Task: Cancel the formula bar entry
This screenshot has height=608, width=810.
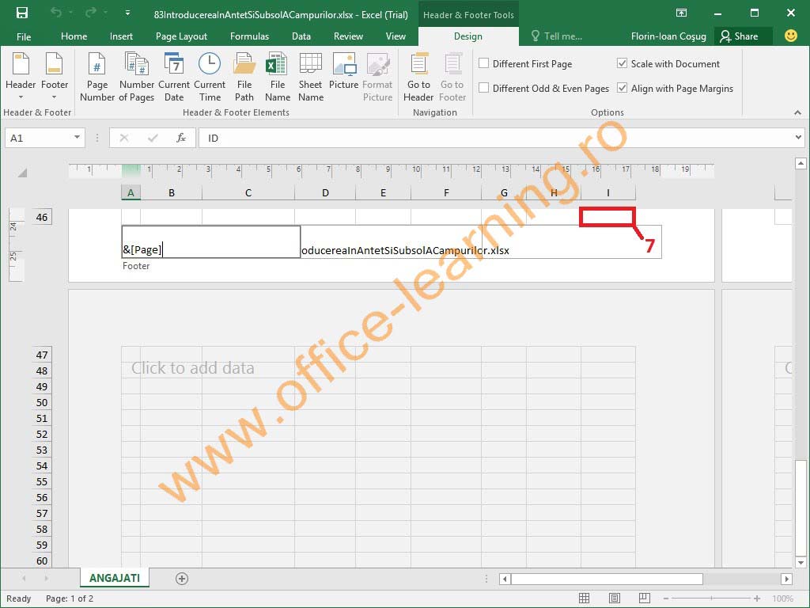Action: (x=124, y=138)
